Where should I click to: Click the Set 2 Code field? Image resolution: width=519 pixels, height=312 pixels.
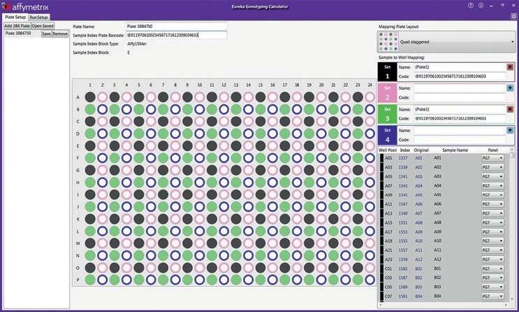(x=460, y=97)
